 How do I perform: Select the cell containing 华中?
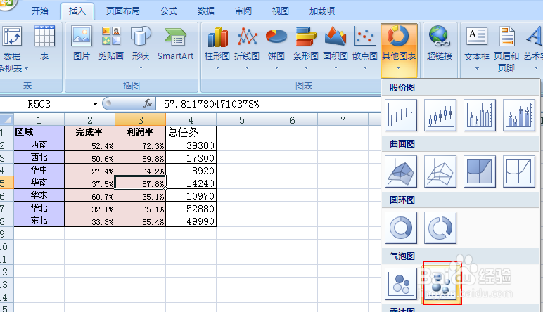39,170
